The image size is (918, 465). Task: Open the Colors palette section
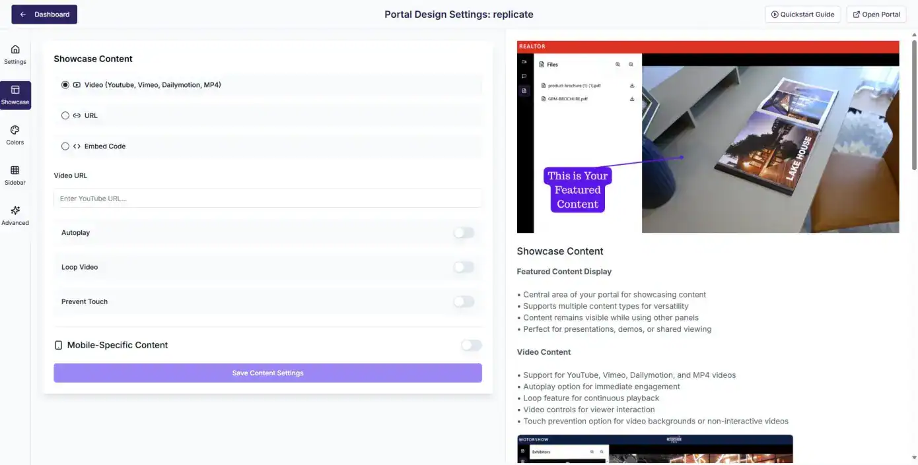coord(15,135)
